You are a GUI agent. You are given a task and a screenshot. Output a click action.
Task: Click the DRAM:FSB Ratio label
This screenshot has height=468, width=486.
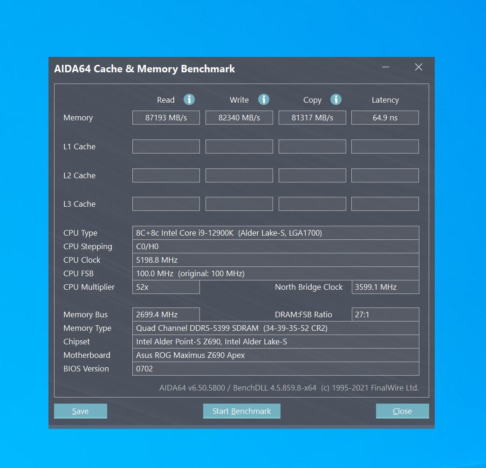pos(303,314)
